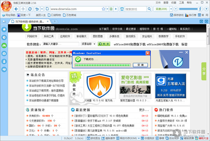Reload the page with the refresh icon

coord(30,9)
